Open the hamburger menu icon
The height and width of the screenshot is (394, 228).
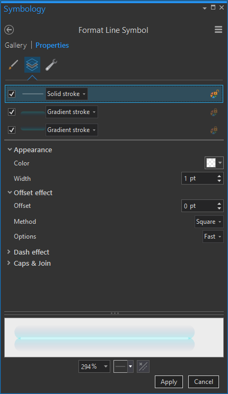pyautogui.click(x=218, y=30)
